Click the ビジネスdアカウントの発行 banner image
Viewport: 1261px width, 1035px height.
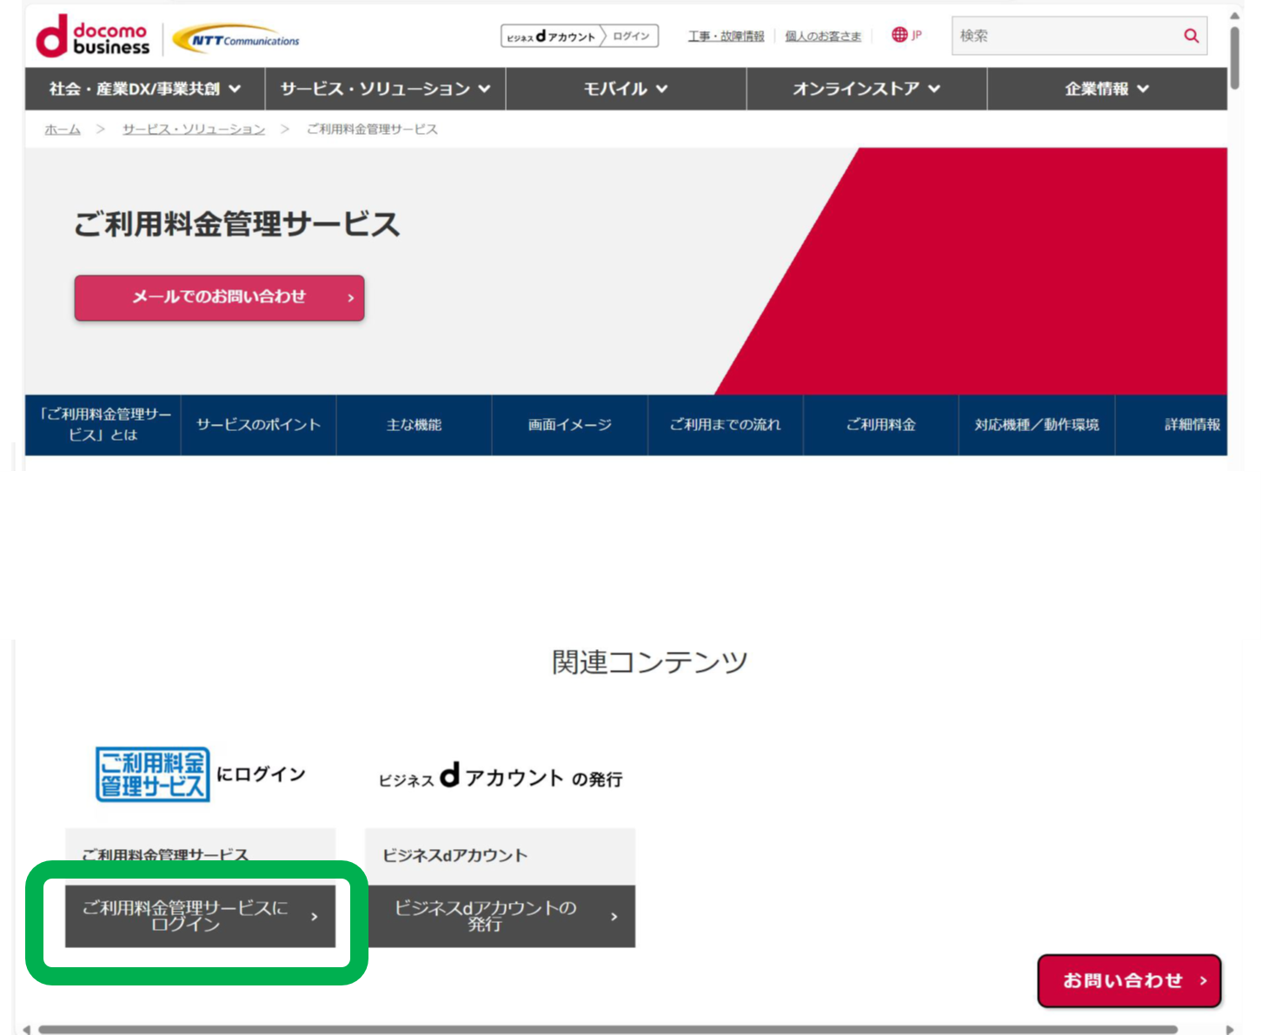click(x=501, y=776)
